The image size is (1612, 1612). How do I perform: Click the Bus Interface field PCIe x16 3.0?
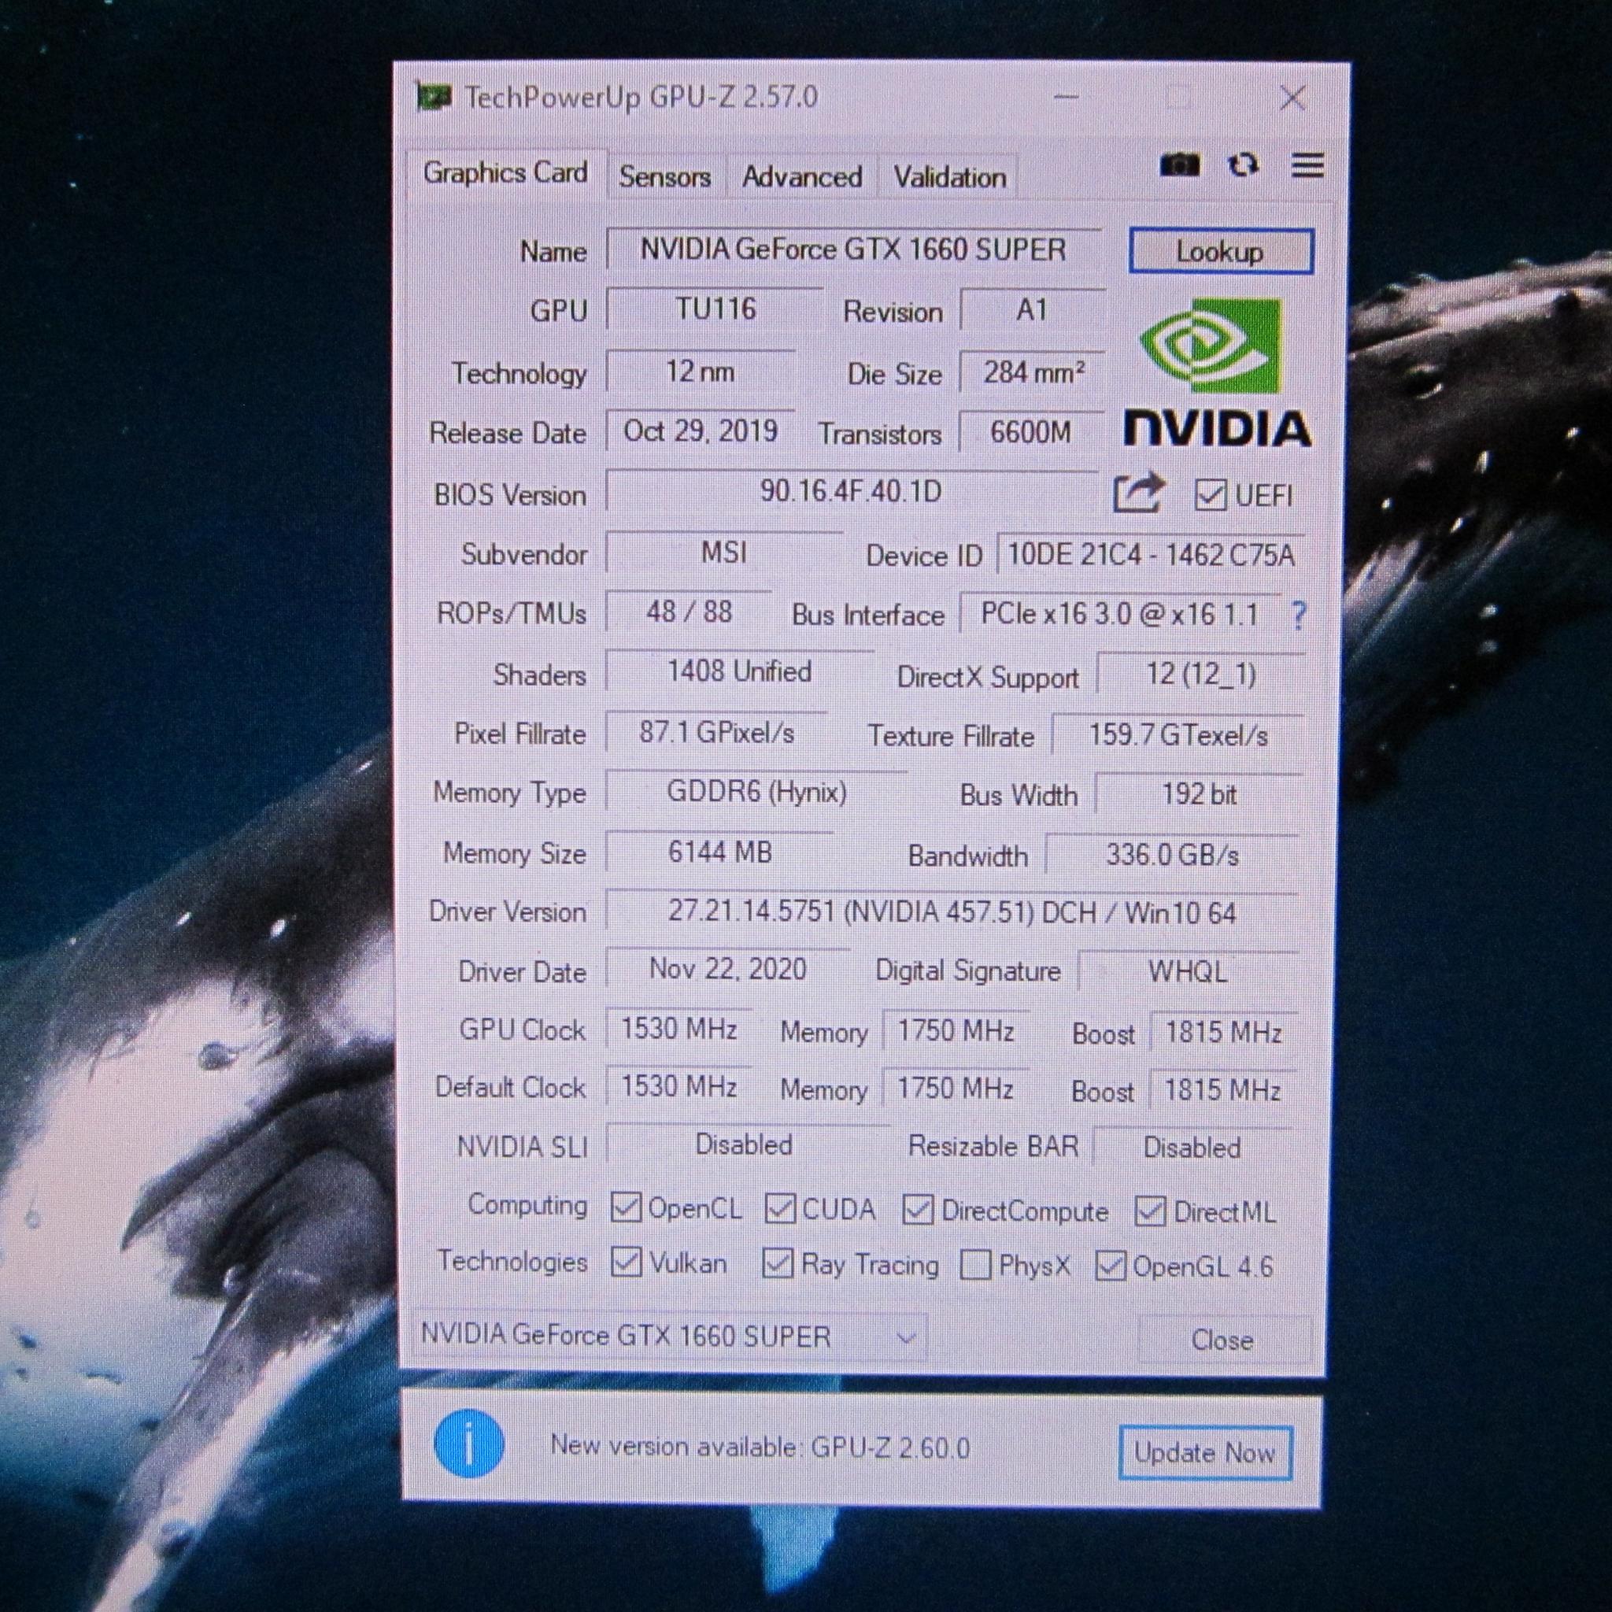pos(1120,614)
